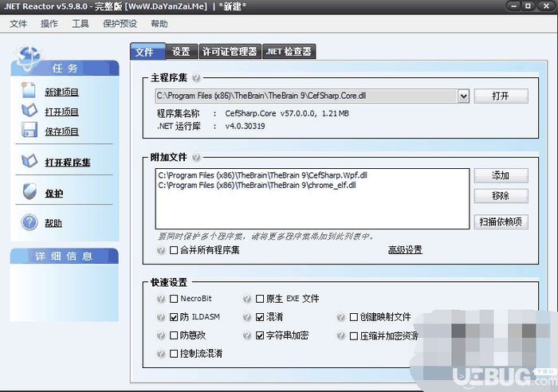Uncheck the 字符串加密 checkbox
The image size is (558, 392).
(x=260, y=335)
